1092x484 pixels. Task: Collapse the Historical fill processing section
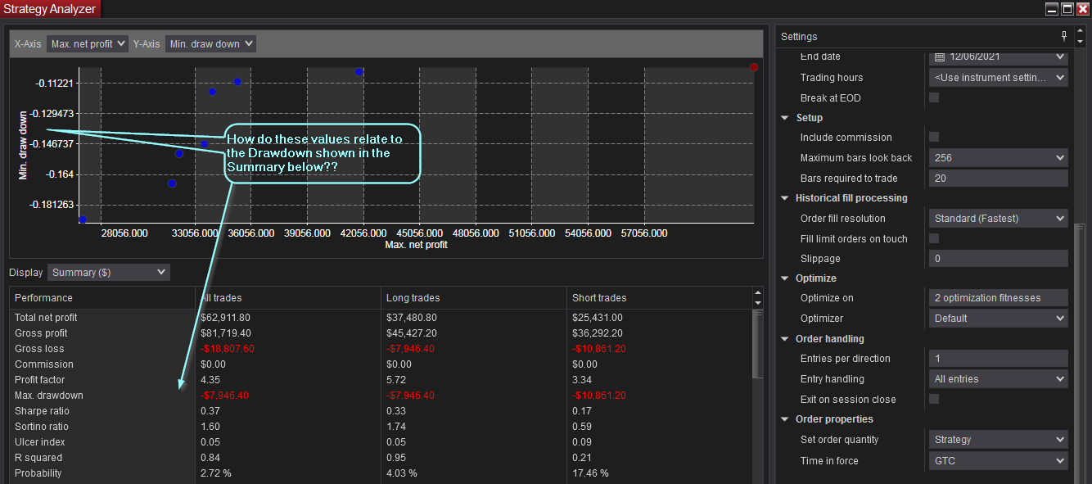click(x=784, y=197)
